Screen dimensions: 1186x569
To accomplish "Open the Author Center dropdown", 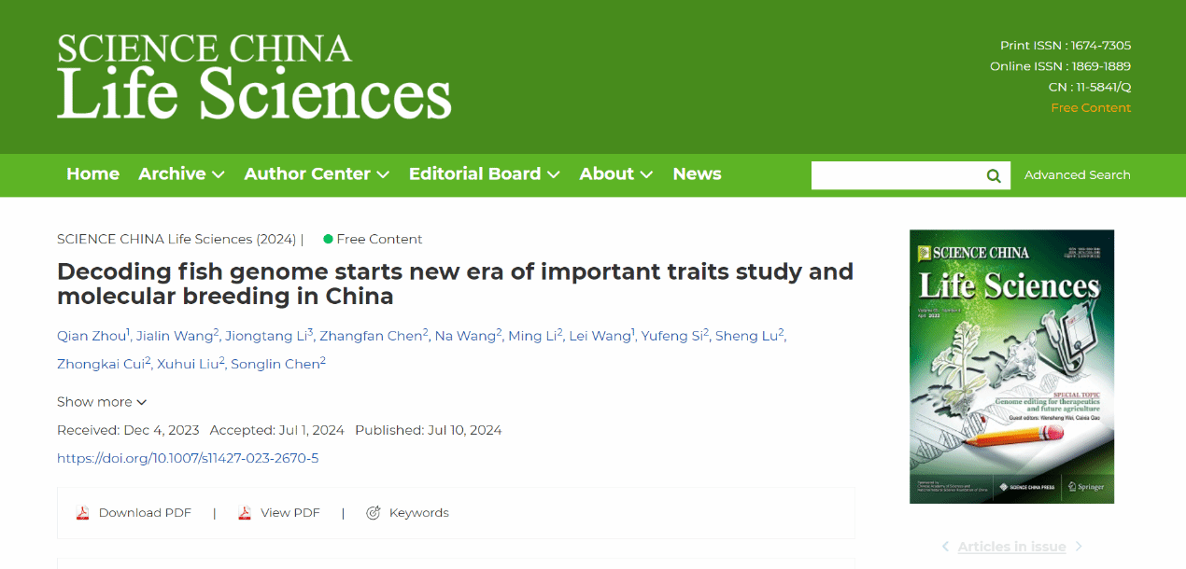I will coord(317,174).
